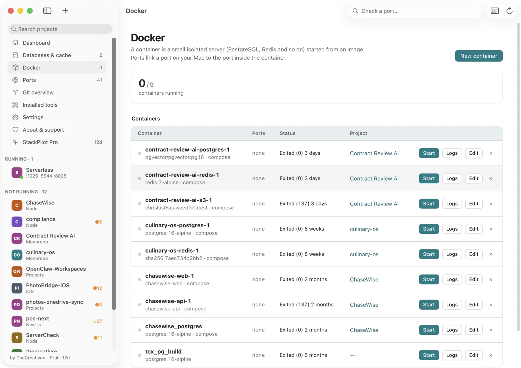Click the main content vertical scrollbar
This screenshot has width=521, height=368.
(519, 177)
